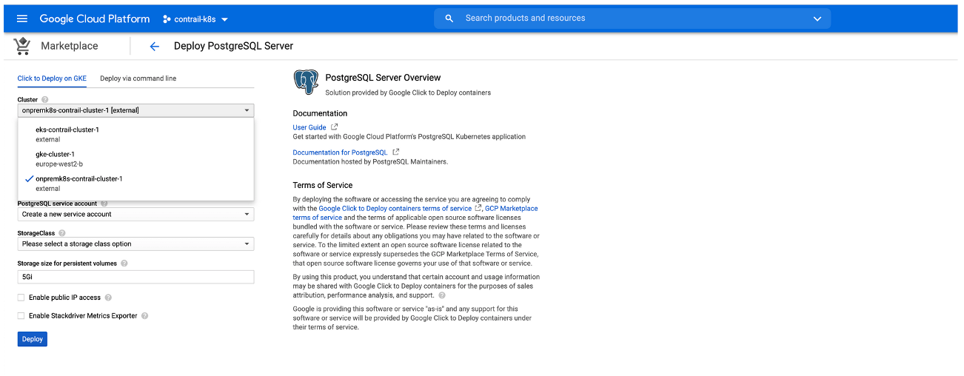Open GCP Marketplace terms of service link
Image resolution: width=964 pixels, height=376 pixels.
pyautogui.click(x=415, y=213)
